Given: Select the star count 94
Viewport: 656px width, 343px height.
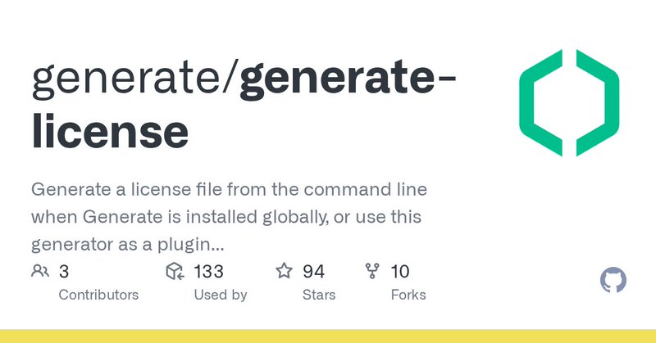Looking at the screenshot, I should (313, 272).
